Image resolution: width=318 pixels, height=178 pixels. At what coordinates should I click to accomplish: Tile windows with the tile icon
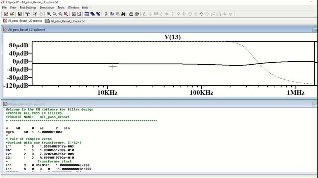coord(87,14)
